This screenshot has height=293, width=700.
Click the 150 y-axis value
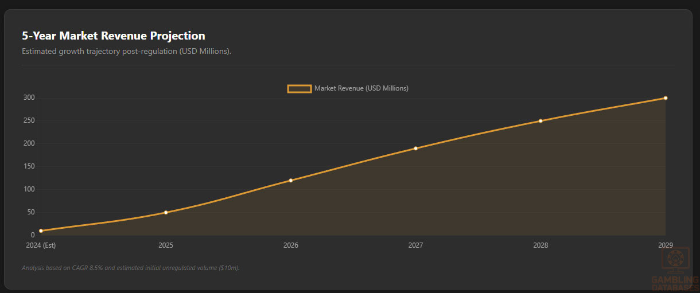click(x=29, y=166)
